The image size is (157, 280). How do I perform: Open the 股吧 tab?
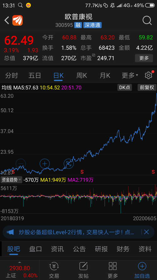(14, 249)
